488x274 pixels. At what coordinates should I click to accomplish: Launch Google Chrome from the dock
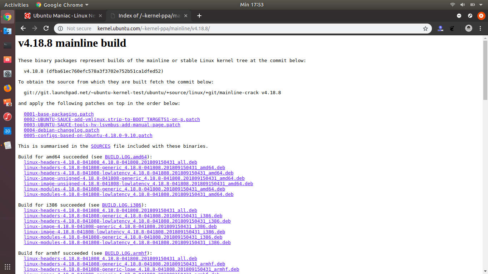coord(8,17)
